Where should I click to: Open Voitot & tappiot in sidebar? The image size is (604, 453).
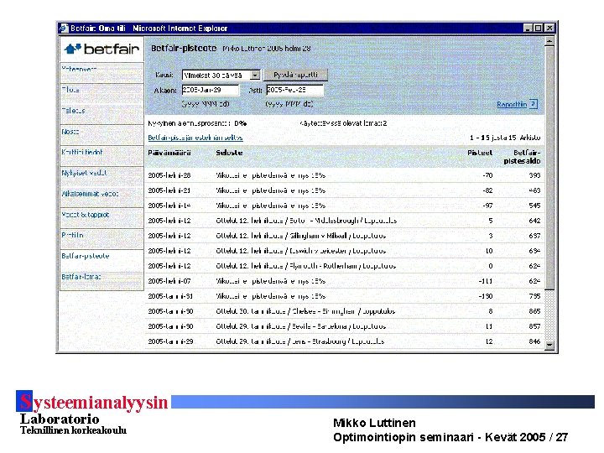[x=102, y=218]
